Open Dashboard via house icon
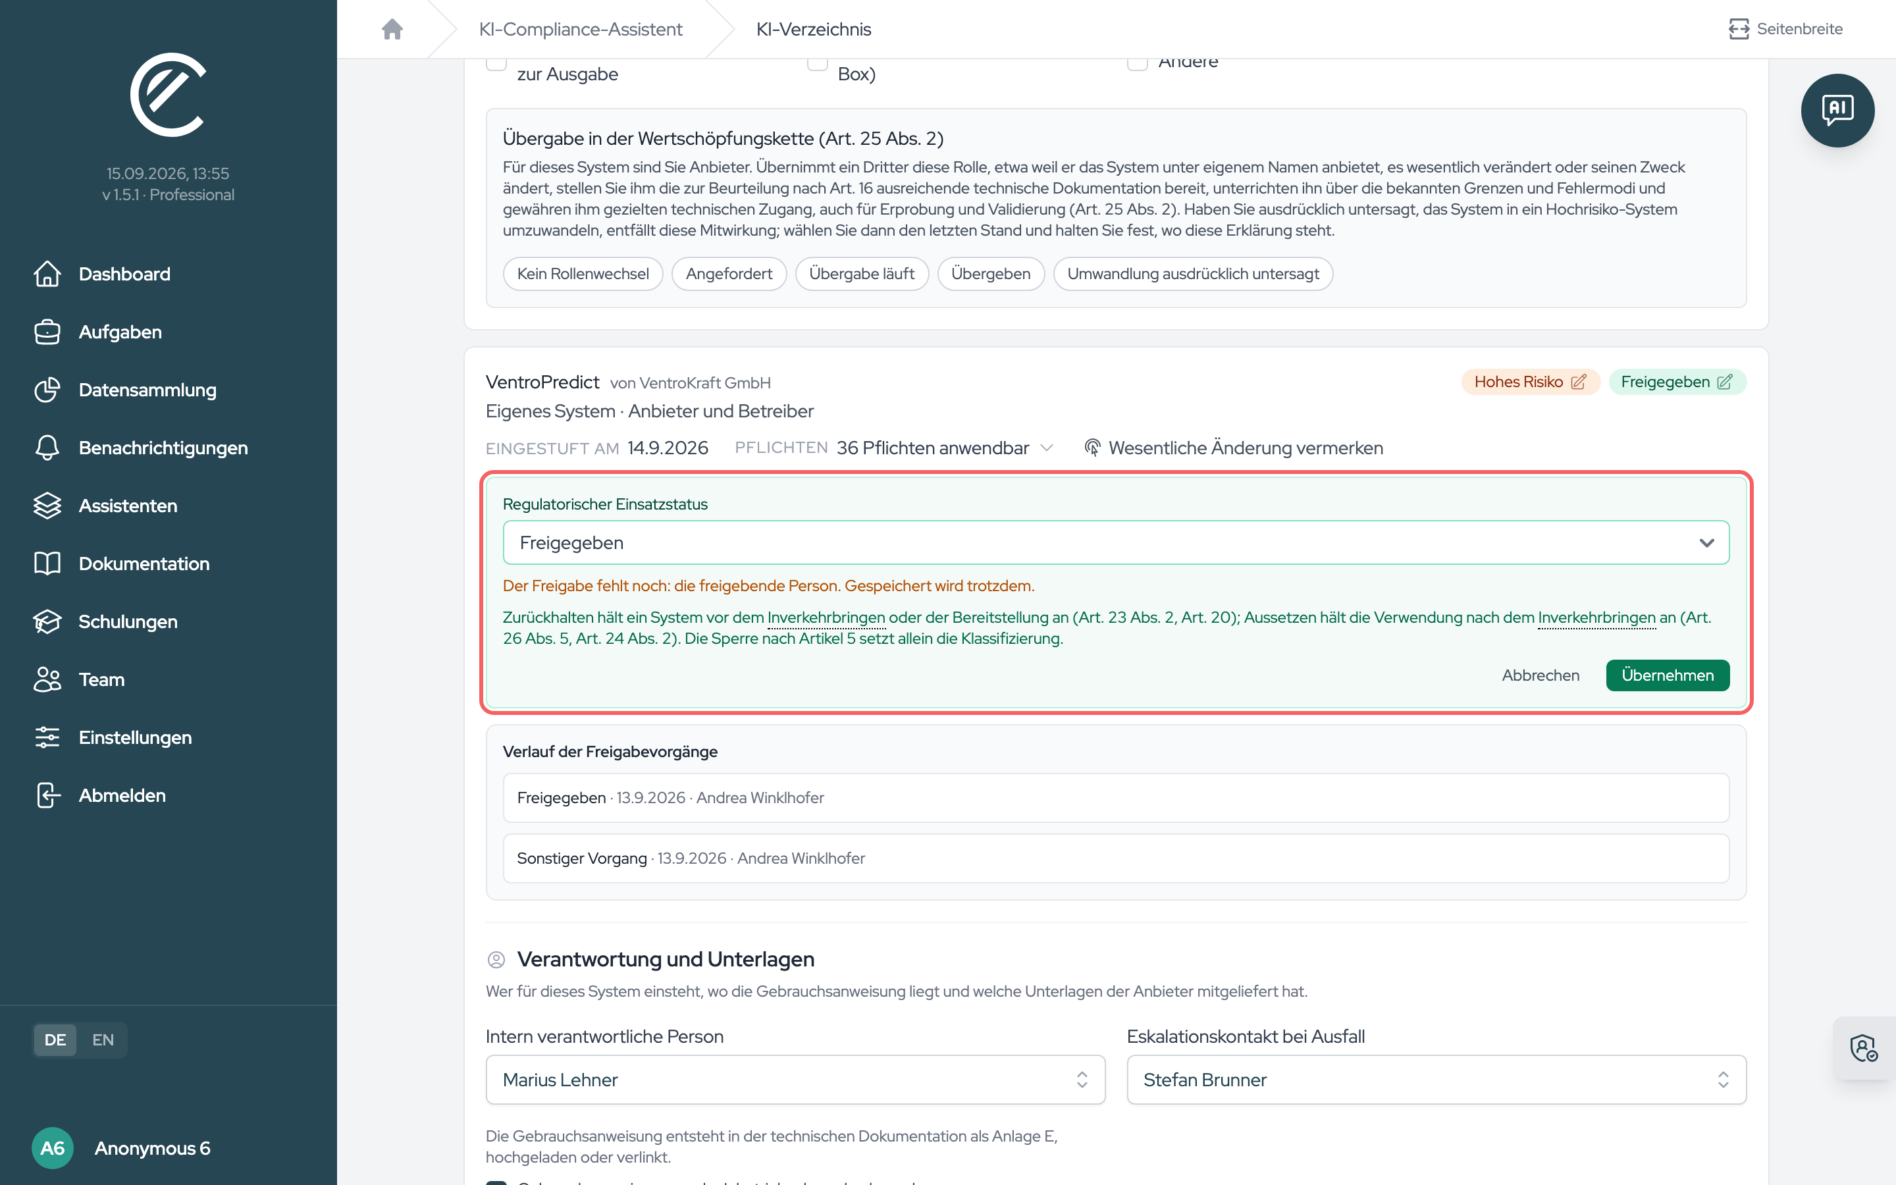Screen dimensions: 1896x1185 [x=47, y=273]
